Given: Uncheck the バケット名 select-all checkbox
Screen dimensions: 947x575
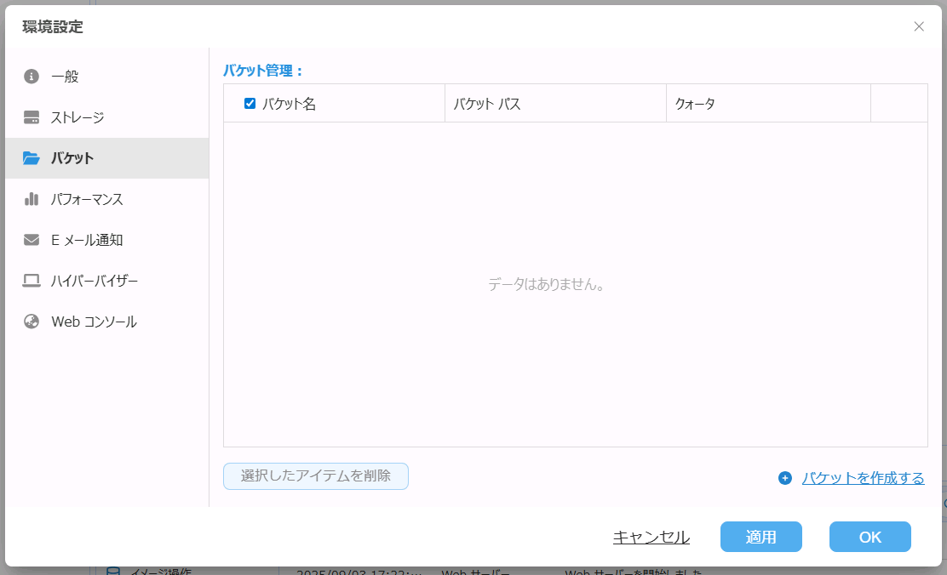Looking at the screenshot, I should (x=250, y=104).
